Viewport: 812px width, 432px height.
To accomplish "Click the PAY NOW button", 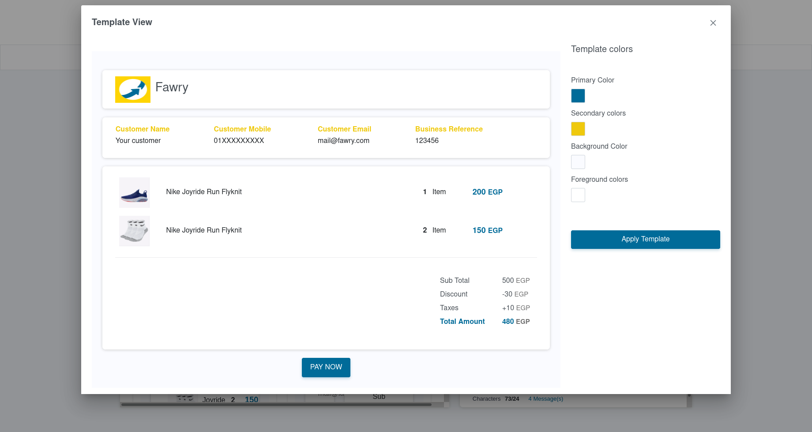I will point(326,367).
